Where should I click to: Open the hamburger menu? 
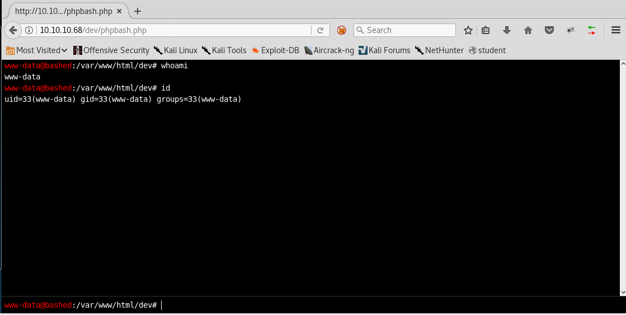pyautogui.click(x=615, y=30)
